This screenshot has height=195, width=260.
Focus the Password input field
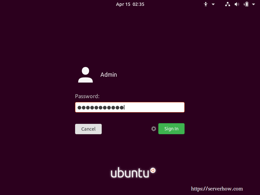click(x=130, y=107)
